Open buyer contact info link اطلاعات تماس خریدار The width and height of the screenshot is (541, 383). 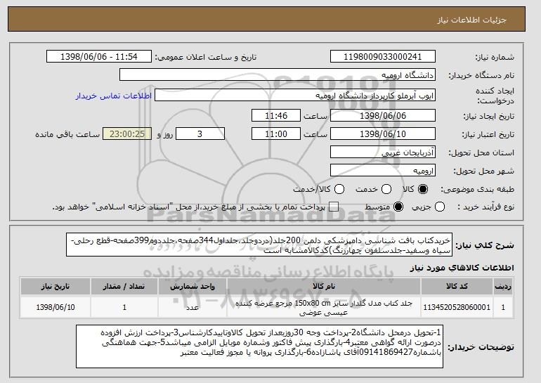[x=114, y=96]
